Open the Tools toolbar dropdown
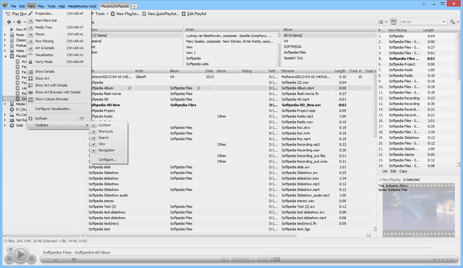463x268 pixels. click(x=107, y=14)
